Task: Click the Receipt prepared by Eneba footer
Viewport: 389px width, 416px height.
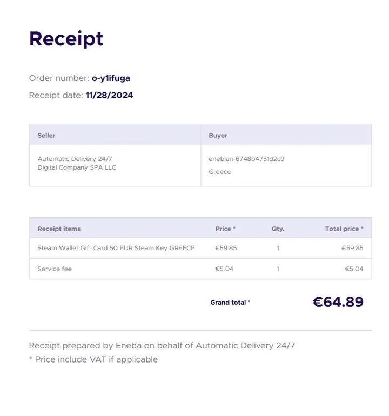Action: pyautogui.click(x=162, y=346)
